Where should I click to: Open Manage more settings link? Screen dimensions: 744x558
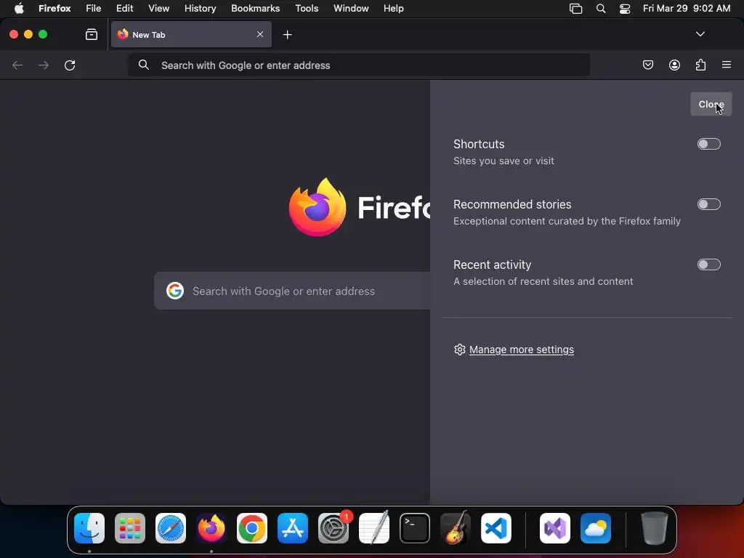[x=522, y=349]
